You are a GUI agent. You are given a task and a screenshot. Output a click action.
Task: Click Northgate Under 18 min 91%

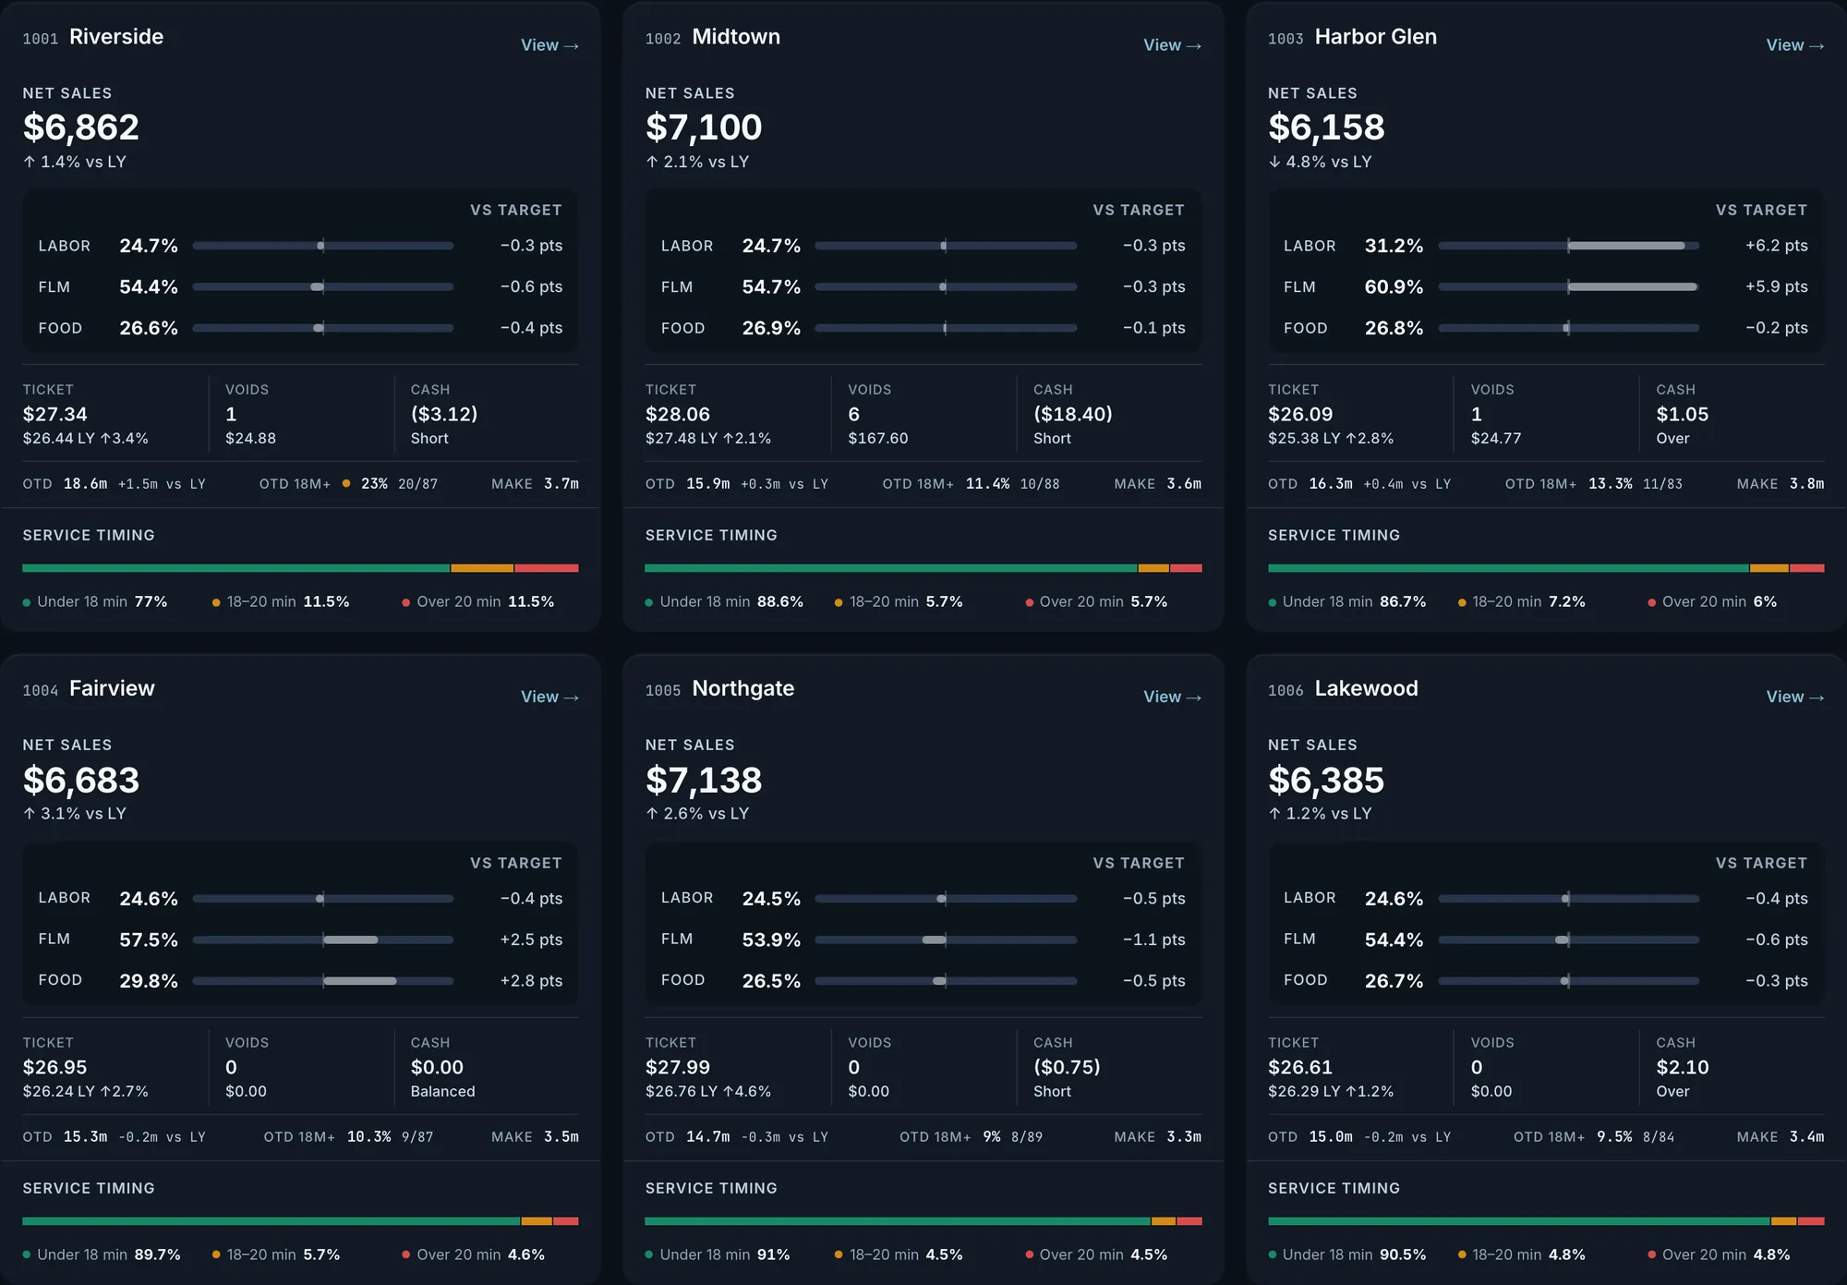coord(718,1255)
